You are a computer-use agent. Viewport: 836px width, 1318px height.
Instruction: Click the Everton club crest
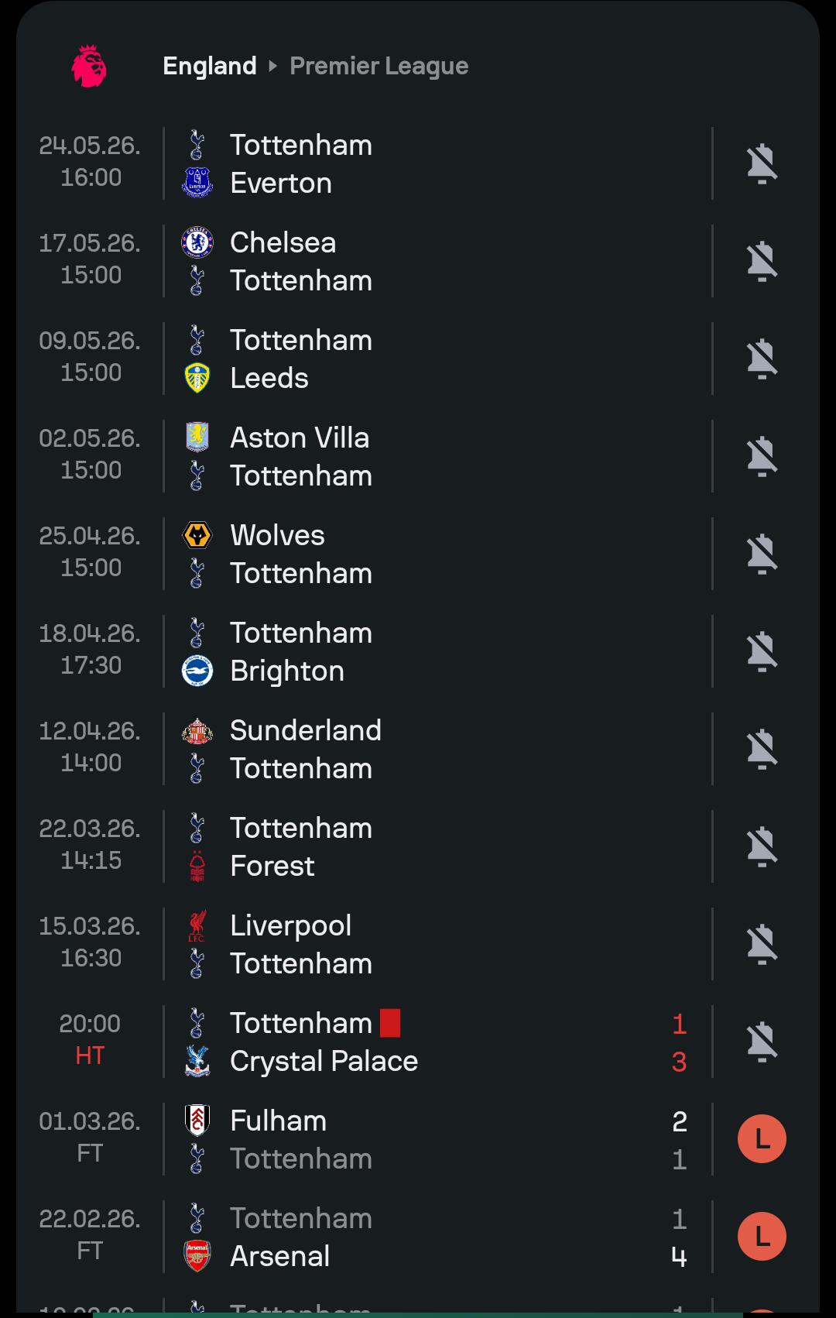[x=197, y=184]
